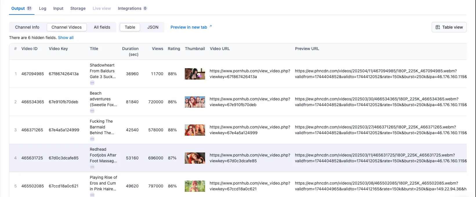Click the Table view button

click(449, 27)
